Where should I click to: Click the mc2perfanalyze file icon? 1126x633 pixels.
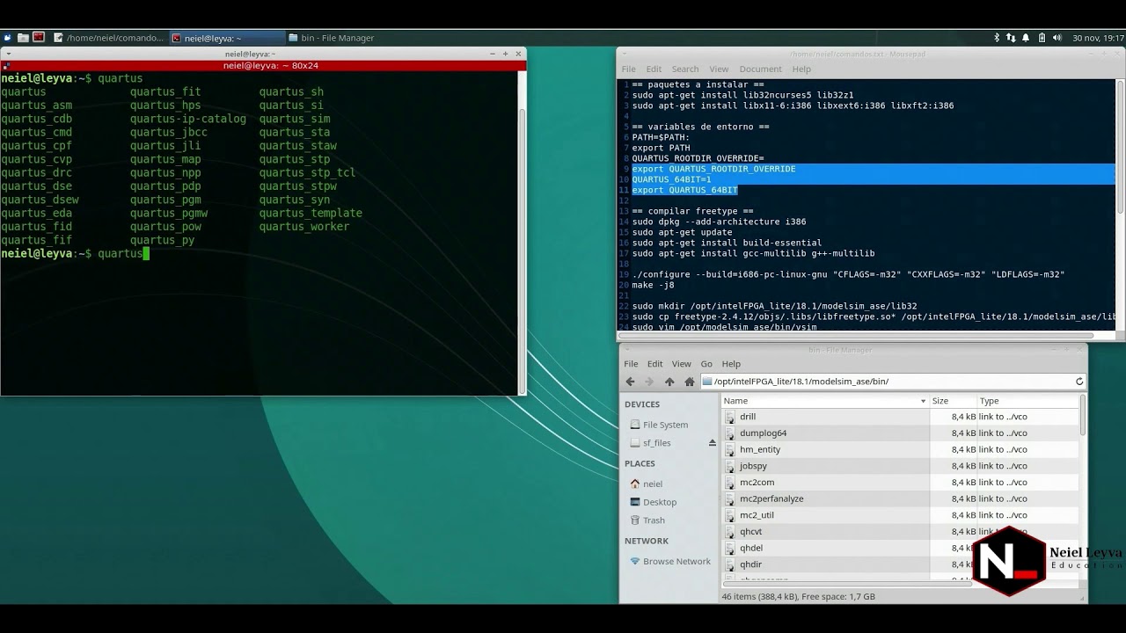pyautogui.click(x=729, y=498)
